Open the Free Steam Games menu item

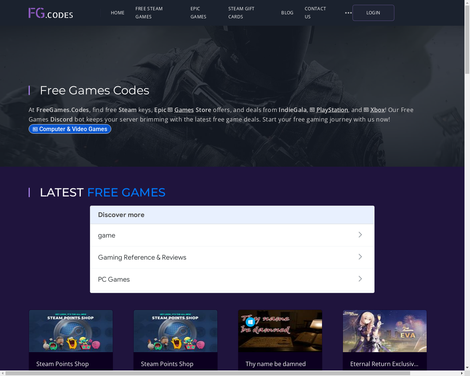click(149, 13)
